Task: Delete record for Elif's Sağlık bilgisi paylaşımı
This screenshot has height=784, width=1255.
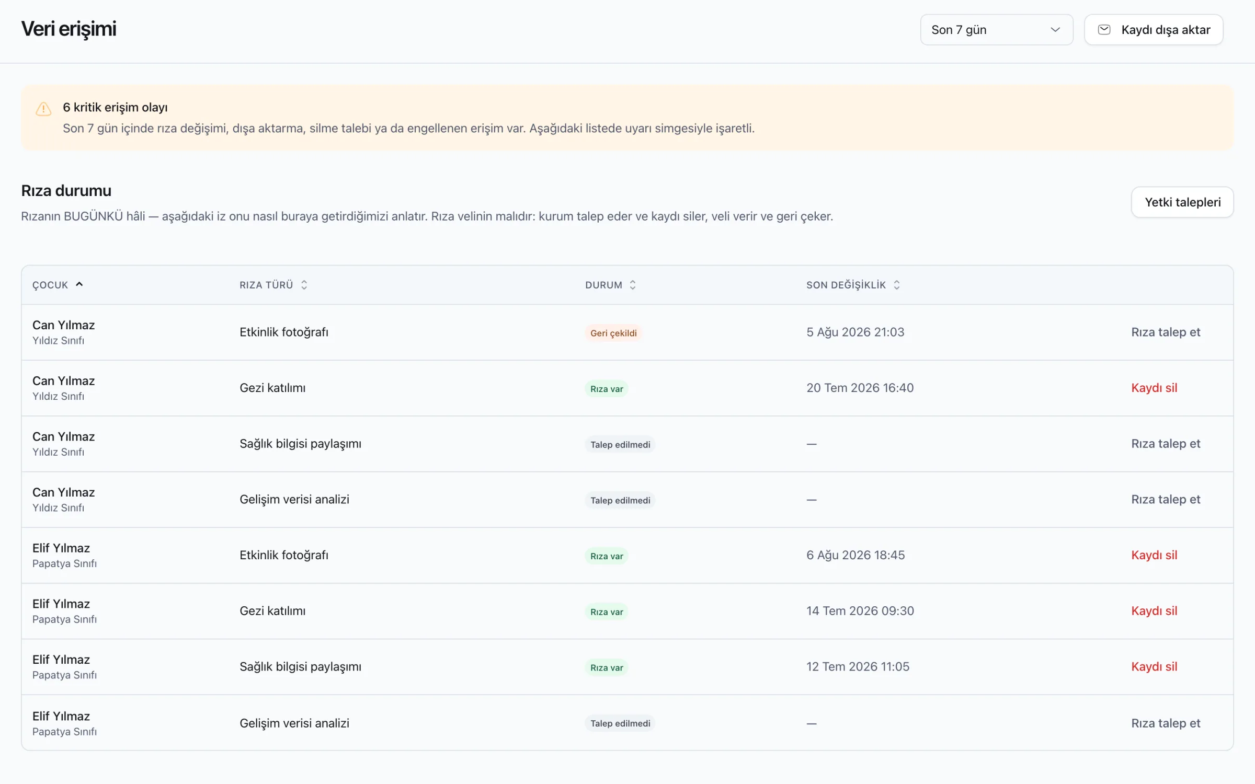Action: tap(1154, 666)
